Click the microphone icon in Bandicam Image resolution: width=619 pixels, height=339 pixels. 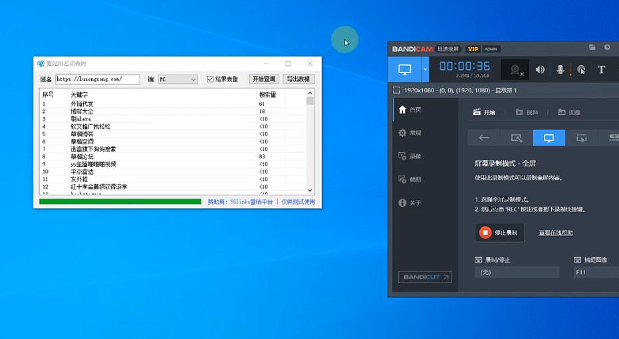(x=560, y=70)
